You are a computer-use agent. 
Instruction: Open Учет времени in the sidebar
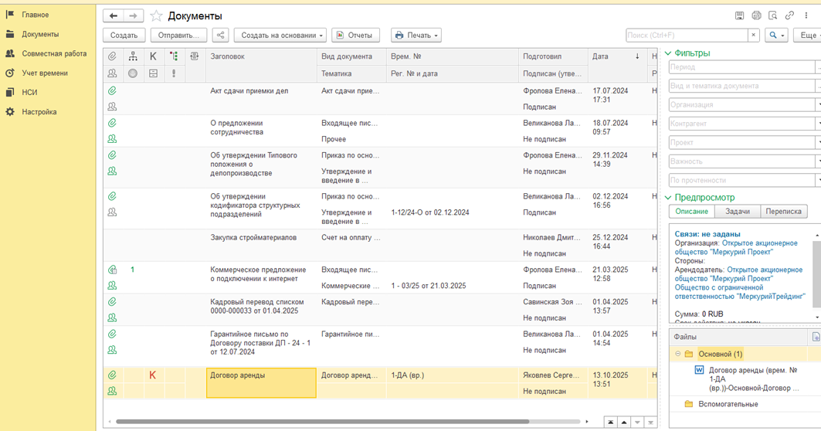(x=45, y=73)
